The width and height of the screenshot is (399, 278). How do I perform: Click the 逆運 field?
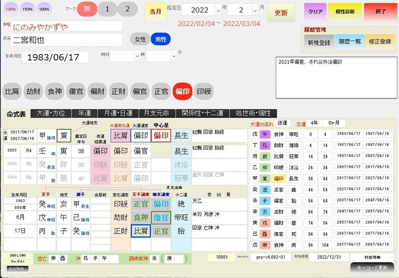[x=282, y=123]
